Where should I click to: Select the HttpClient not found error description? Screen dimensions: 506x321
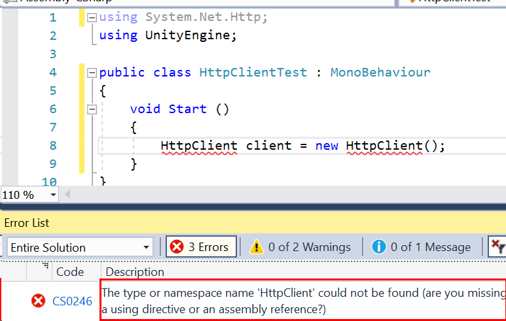click(x=303, y=301)
